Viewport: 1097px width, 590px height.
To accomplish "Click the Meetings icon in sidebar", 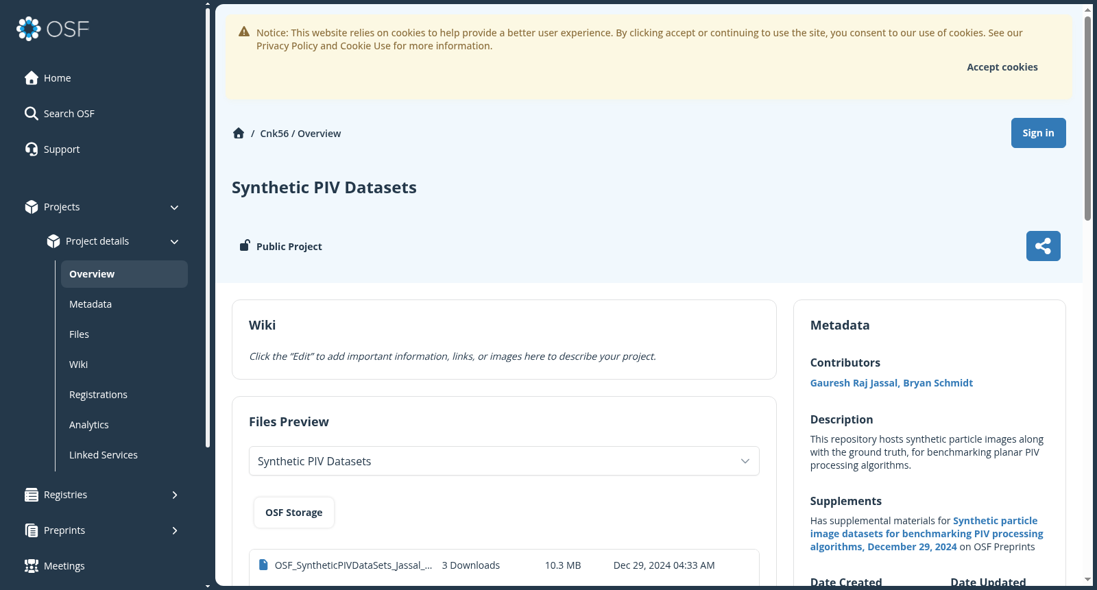I will point(32,566).
